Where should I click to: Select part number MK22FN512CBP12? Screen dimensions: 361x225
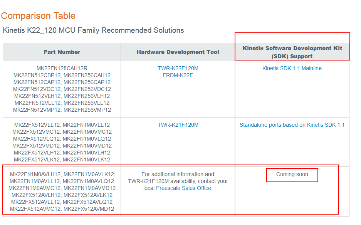click(37, 75)
